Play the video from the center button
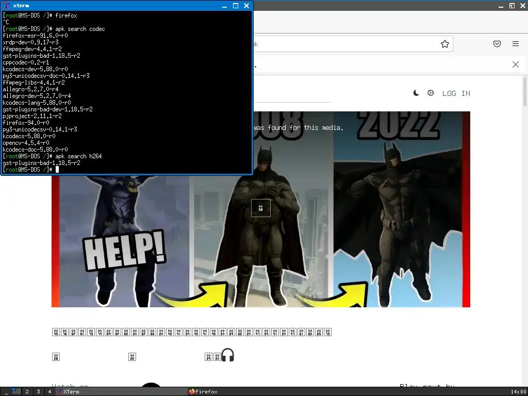 pos(261,208)
